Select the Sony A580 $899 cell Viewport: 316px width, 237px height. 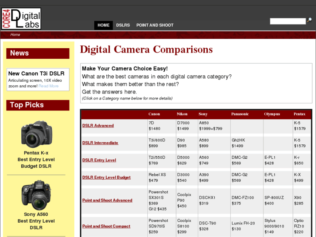pyautogui.click(x=214, y=143)
